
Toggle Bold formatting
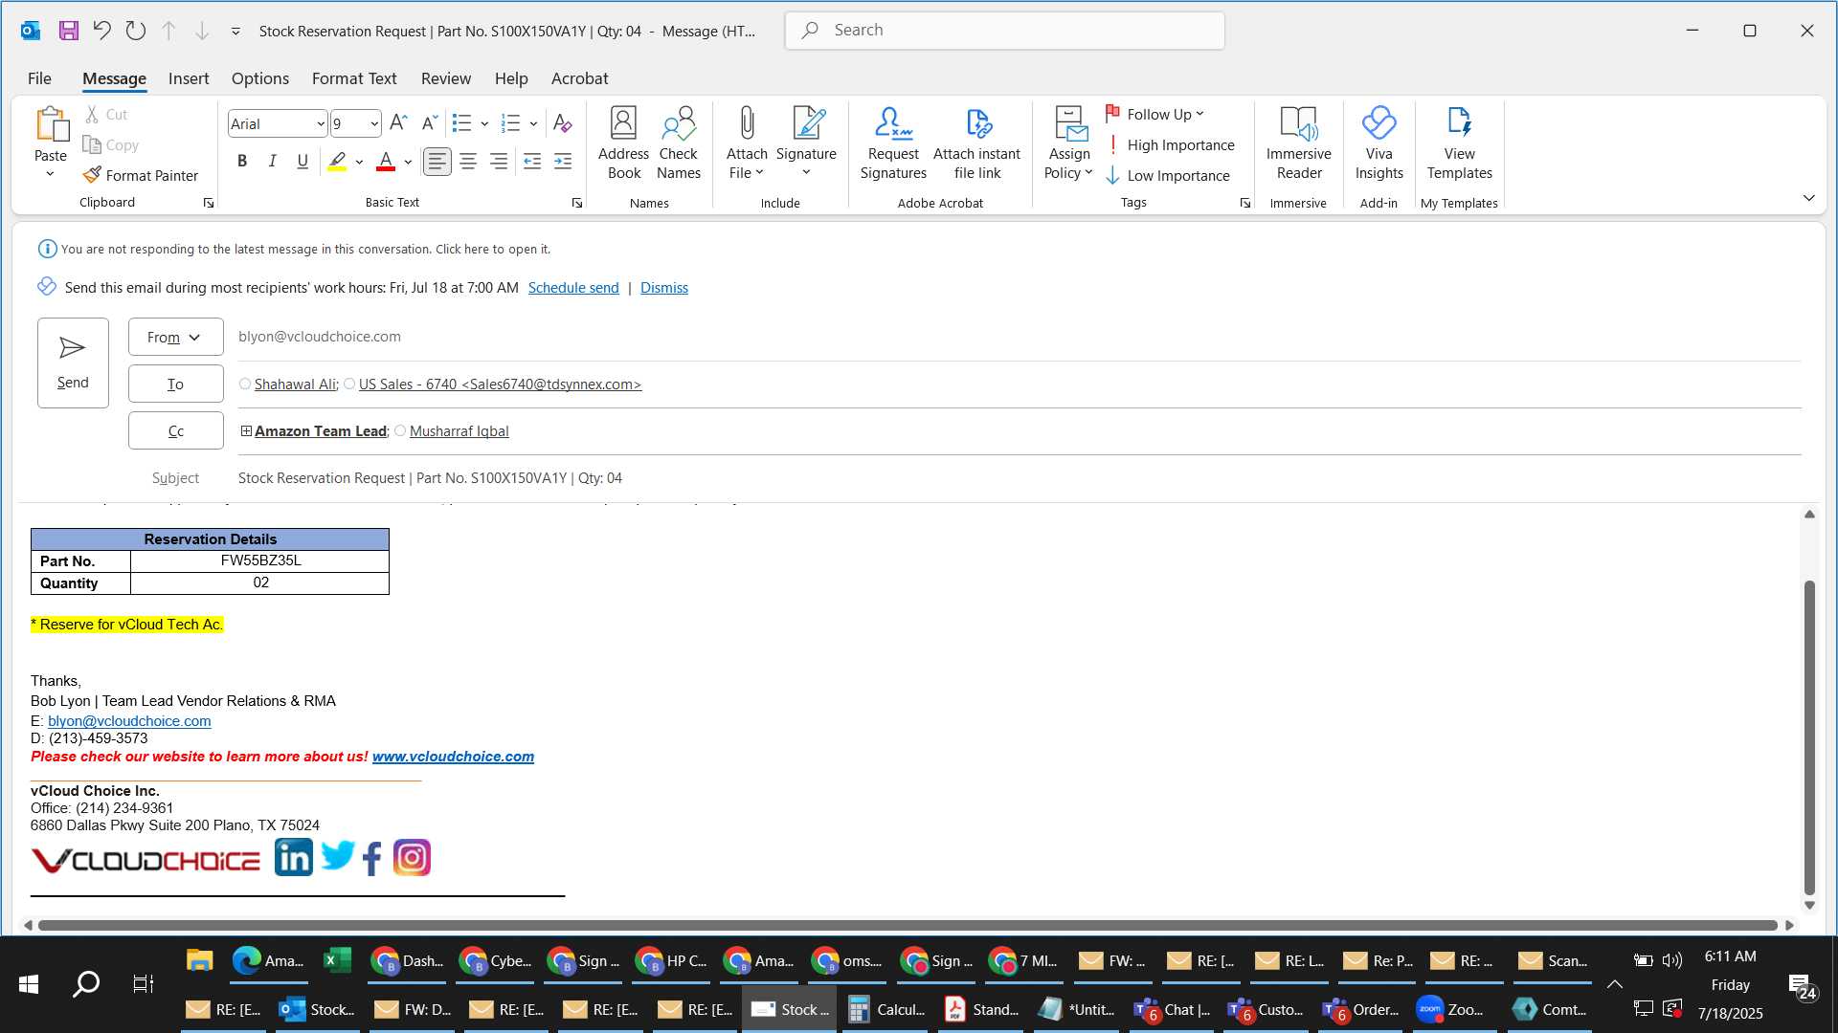(x=242, y=162)
